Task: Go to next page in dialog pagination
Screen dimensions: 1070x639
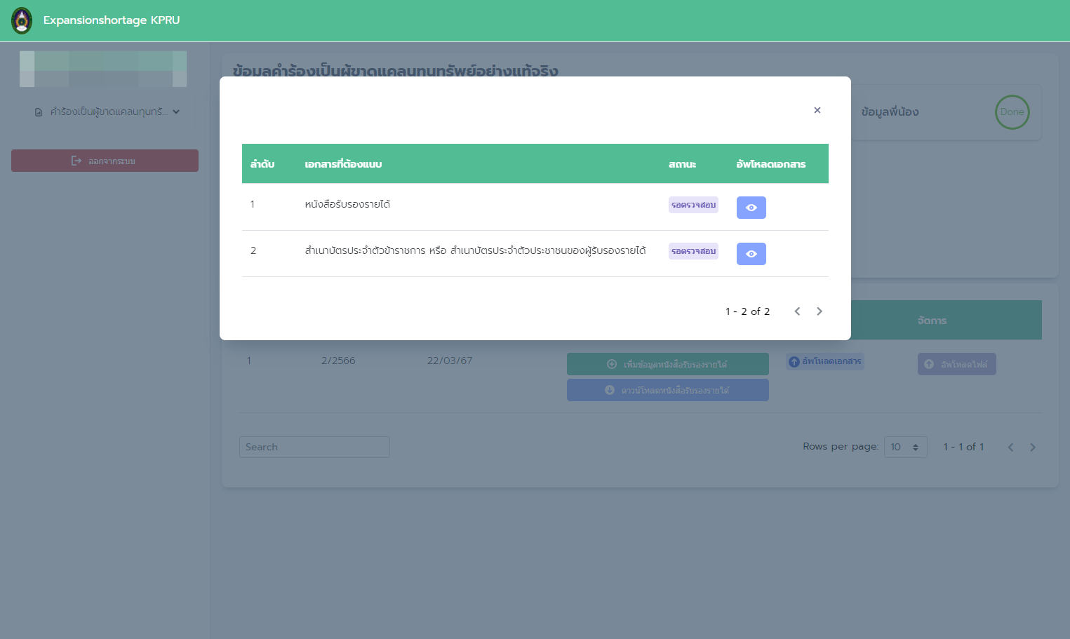Action: pyautogui.click(x=819, y=311)
